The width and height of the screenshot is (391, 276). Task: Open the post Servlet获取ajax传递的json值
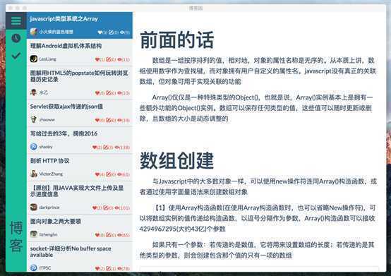pyautogui.click(x=66, y=107)
